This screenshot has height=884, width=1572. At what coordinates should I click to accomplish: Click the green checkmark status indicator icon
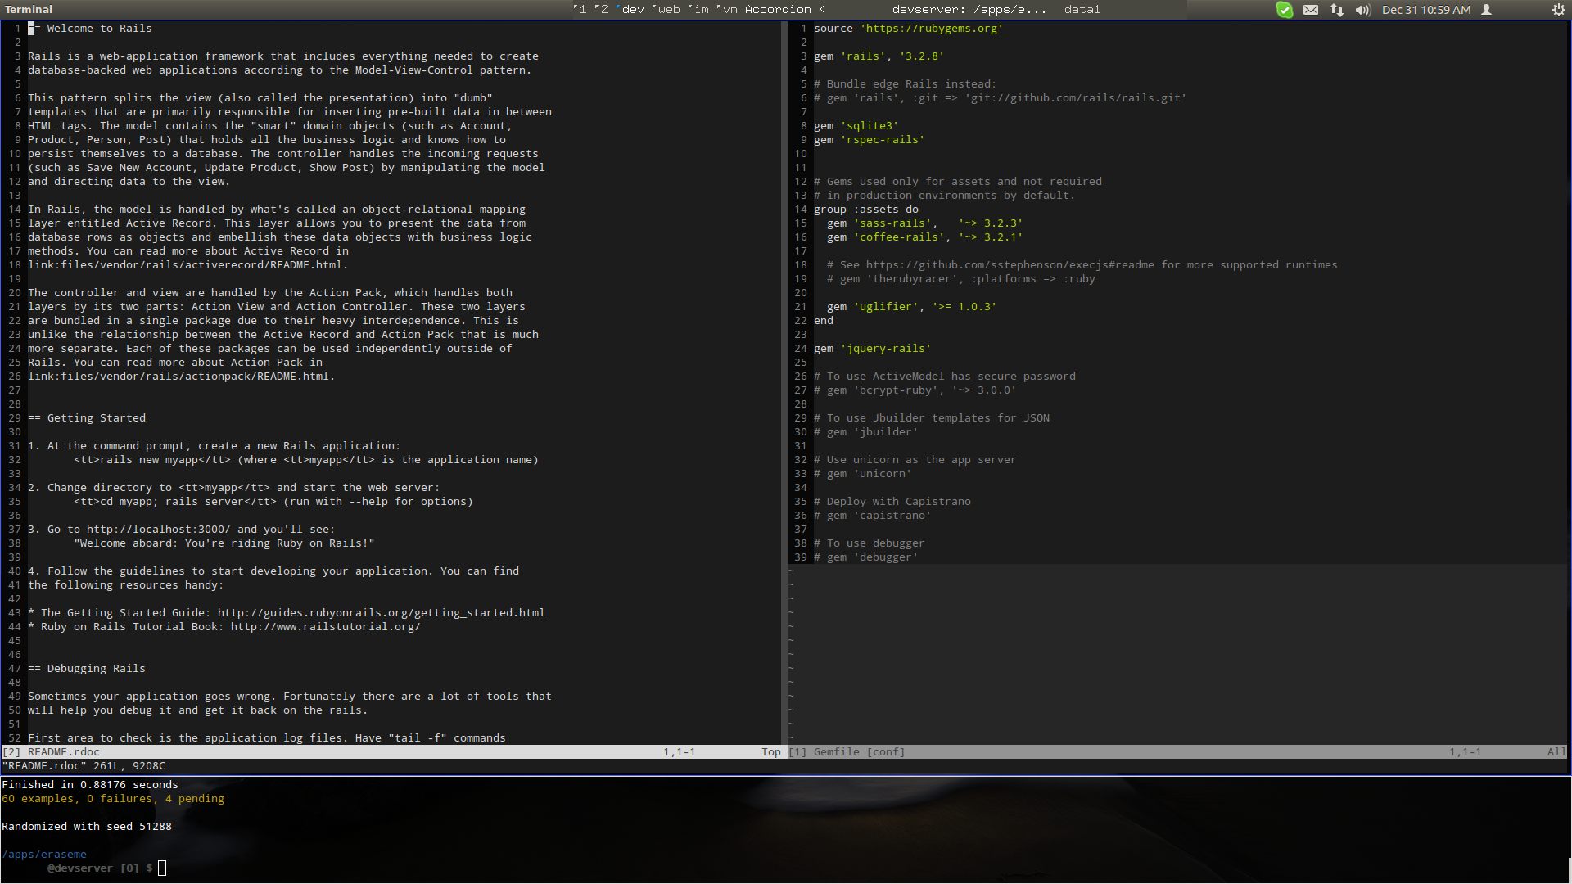coord(1285,10)
